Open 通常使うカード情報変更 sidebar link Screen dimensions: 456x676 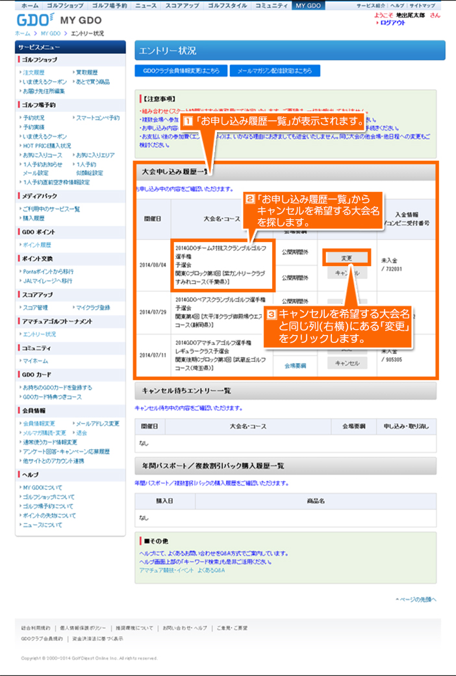tap(49, 442)
